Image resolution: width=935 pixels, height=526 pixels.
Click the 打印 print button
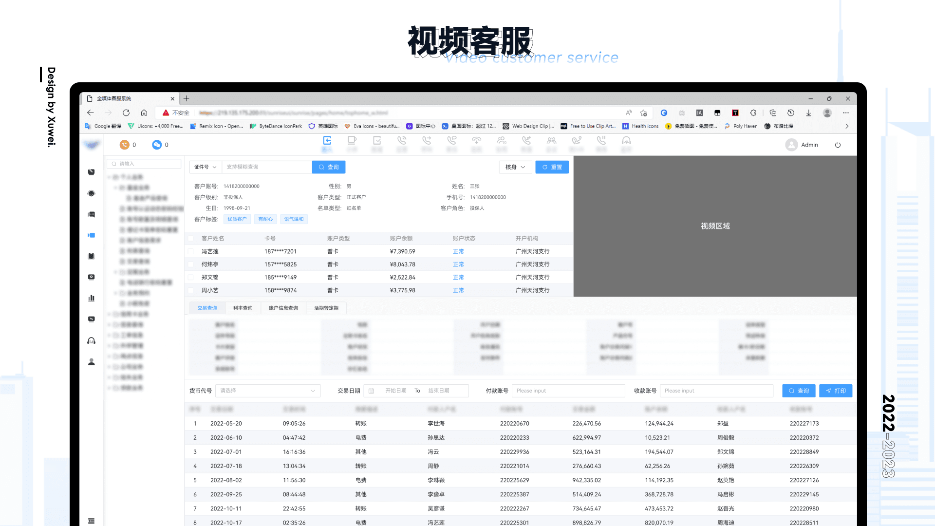click(x=836, y=391)
